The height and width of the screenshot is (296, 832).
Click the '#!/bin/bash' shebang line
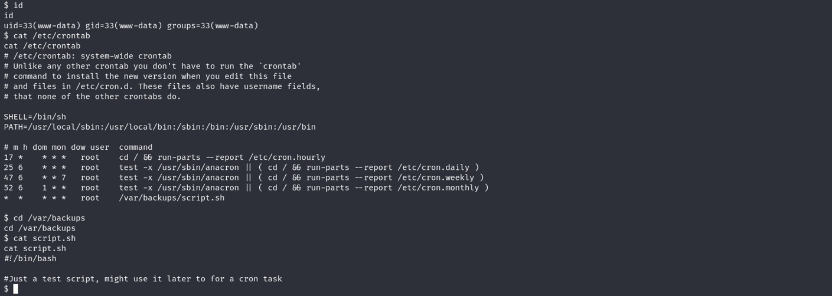30,258
